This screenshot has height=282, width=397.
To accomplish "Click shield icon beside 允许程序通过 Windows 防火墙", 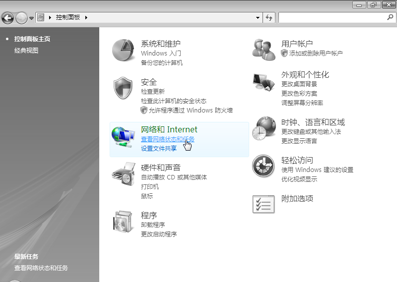I will tap(144, 110).
